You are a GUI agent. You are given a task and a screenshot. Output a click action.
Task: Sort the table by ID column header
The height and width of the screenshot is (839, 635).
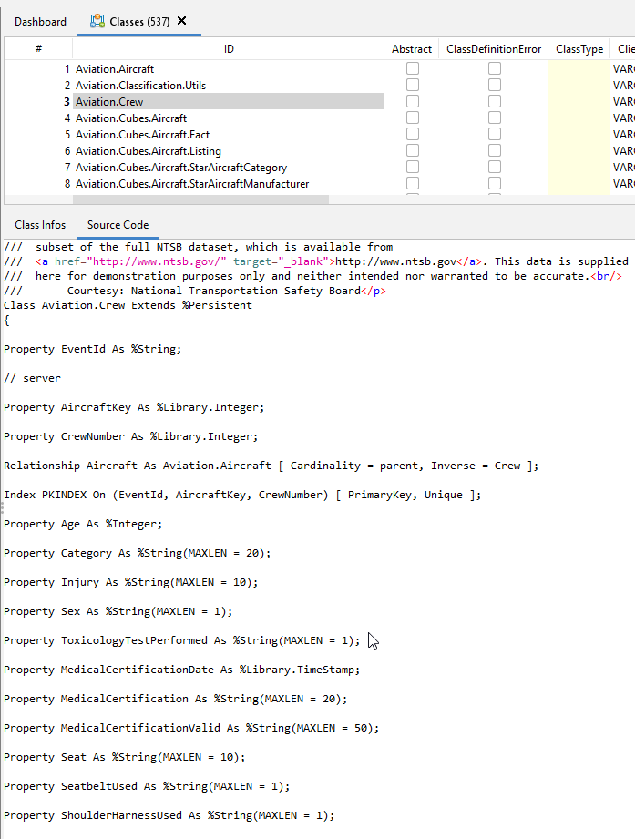point(229,49)
